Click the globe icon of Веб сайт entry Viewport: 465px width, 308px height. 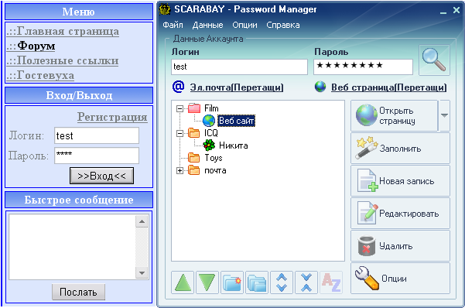pyautogui.click(x=209, y=121)
